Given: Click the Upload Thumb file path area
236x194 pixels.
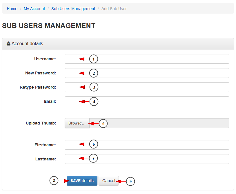Looking at the screenshot, I should pyautogui.click(x=159, y=123).
